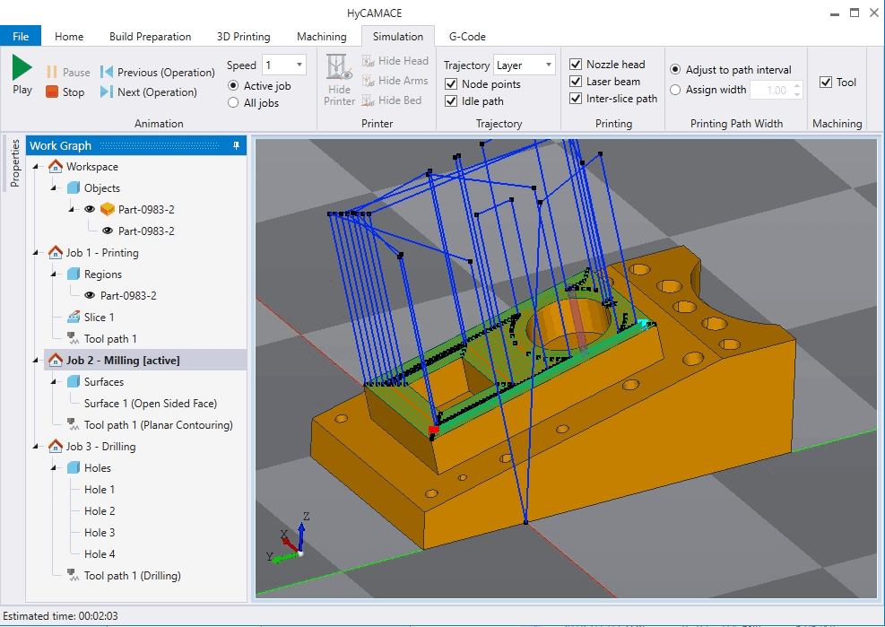This screenshot has height=627, width=885.
Task: Click the Hide Arms icon
Action: (x=368, y=81)
